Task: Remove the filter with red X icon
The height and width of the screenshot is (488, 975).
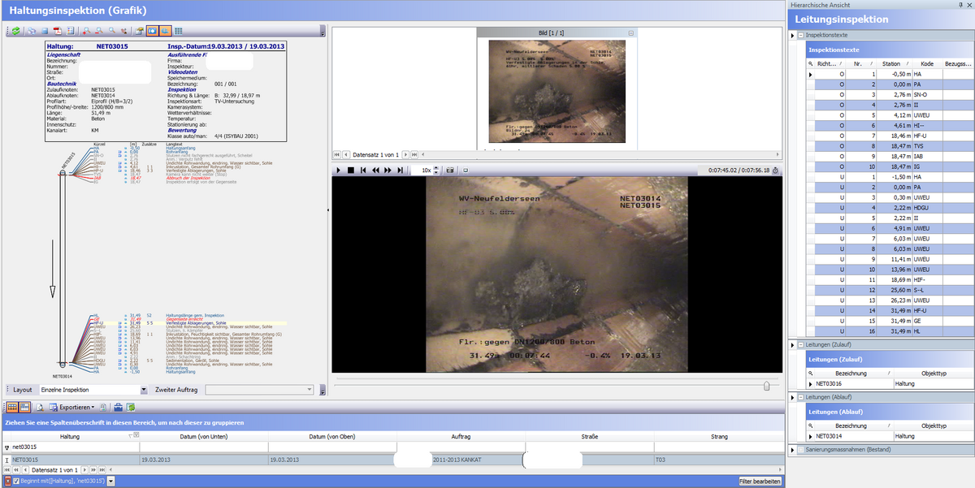Action: pos(6,482)
